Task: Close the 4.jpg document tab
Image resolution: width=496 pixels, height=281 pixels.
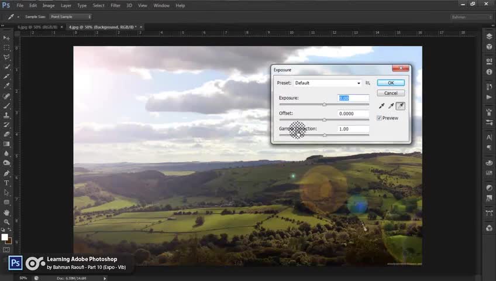Action: [x=141, y=27]
